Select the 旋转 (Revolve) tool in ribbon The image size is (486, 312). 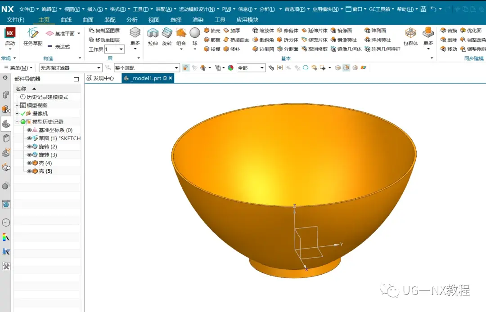click(167, 36)
